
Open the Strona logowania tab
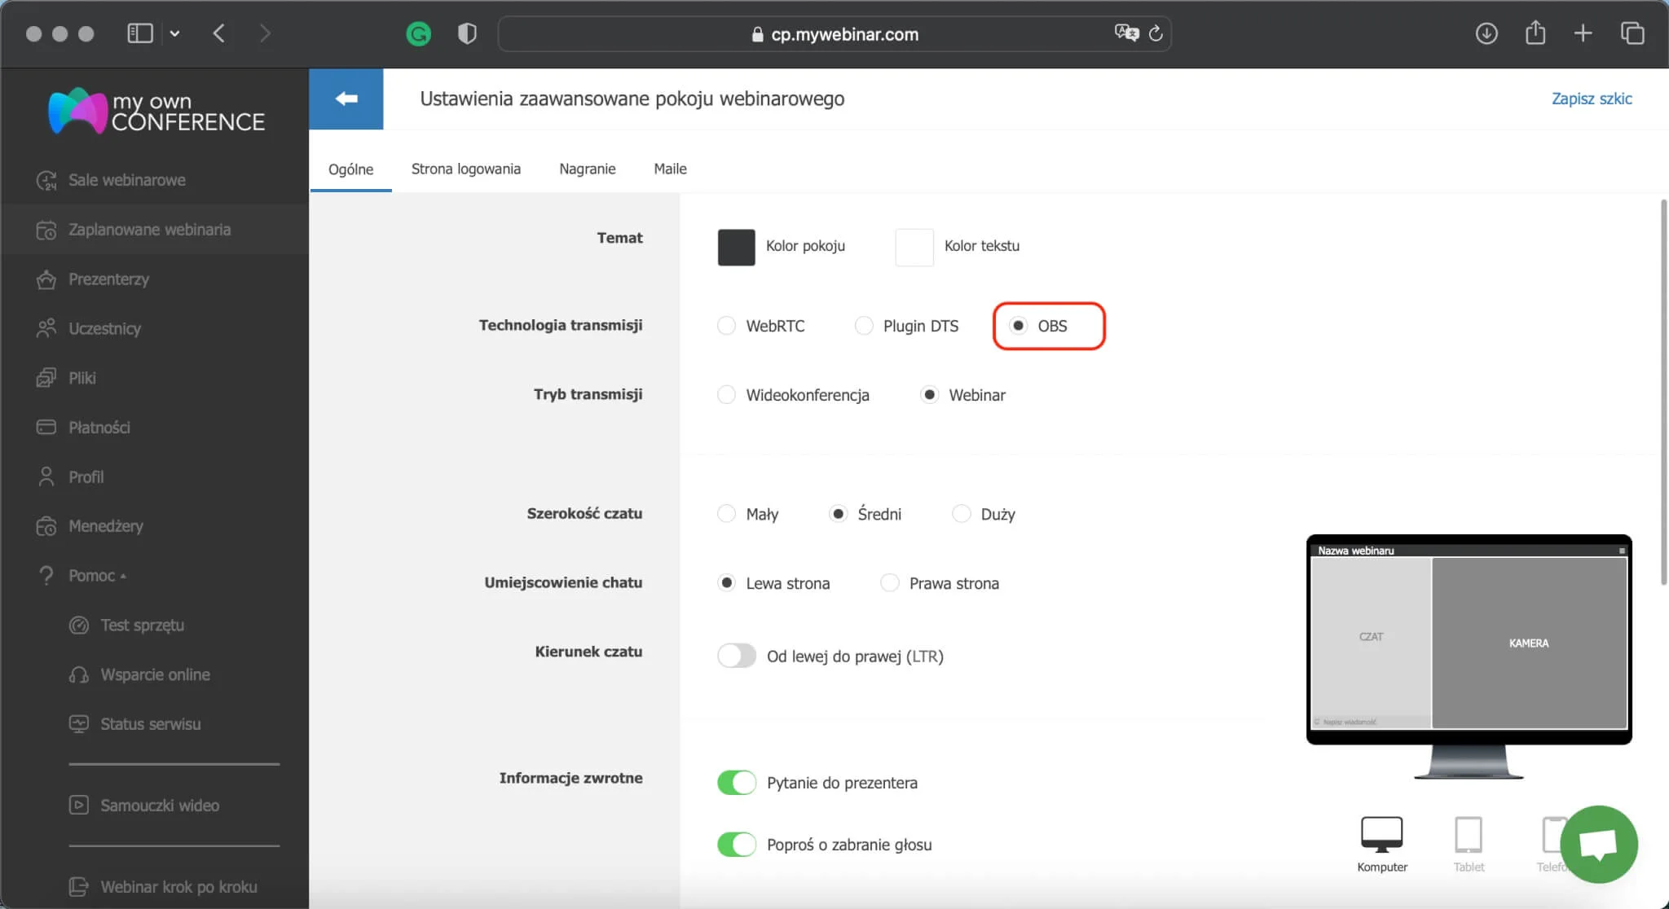coord(466,169)
